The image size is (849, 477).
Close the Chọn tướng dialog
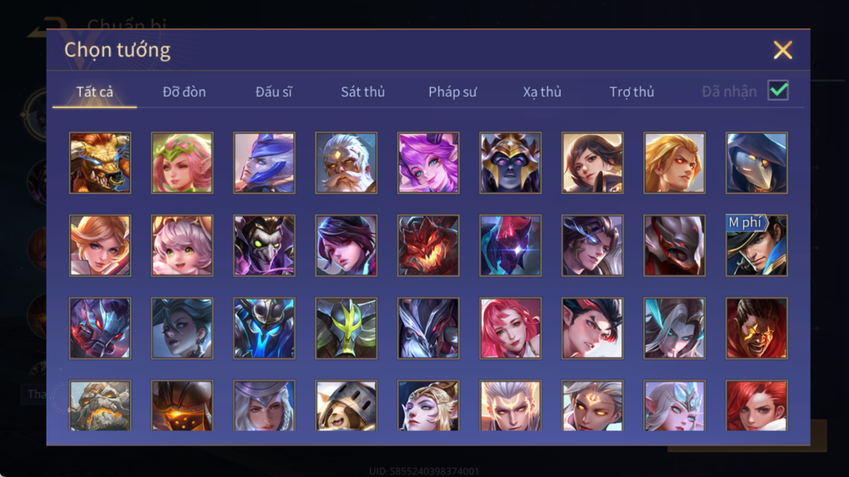[x=782, y=50]
